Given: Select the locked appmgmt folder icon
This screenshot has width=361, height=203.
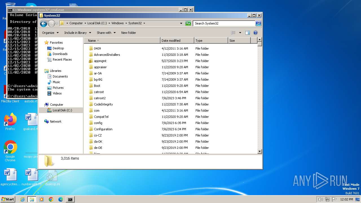Looking at the screenshot, I should tap(91, 61).
